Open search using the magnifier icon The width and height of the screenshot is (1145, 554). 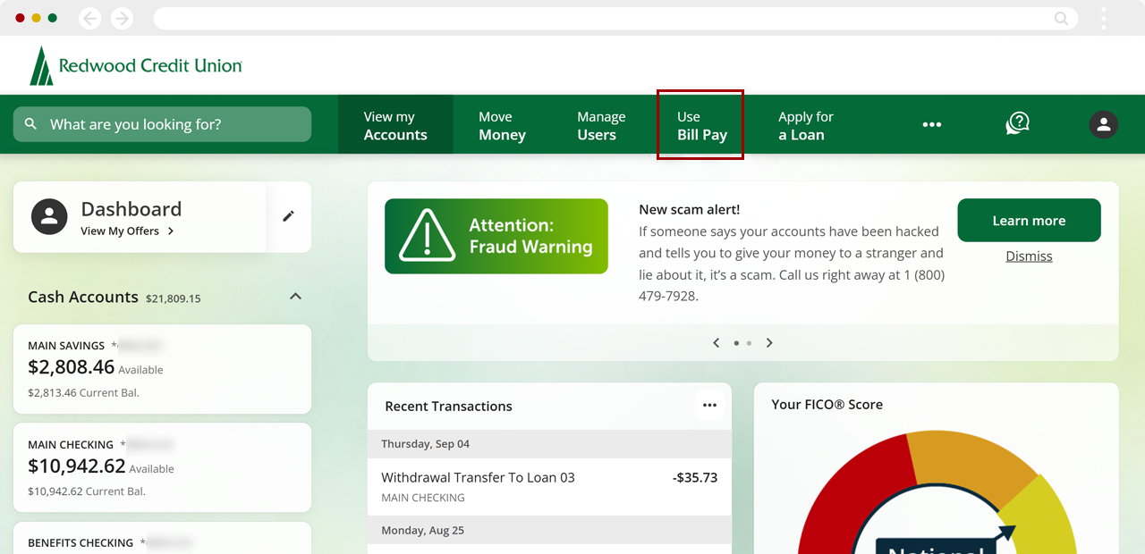(x=30, y=124)
